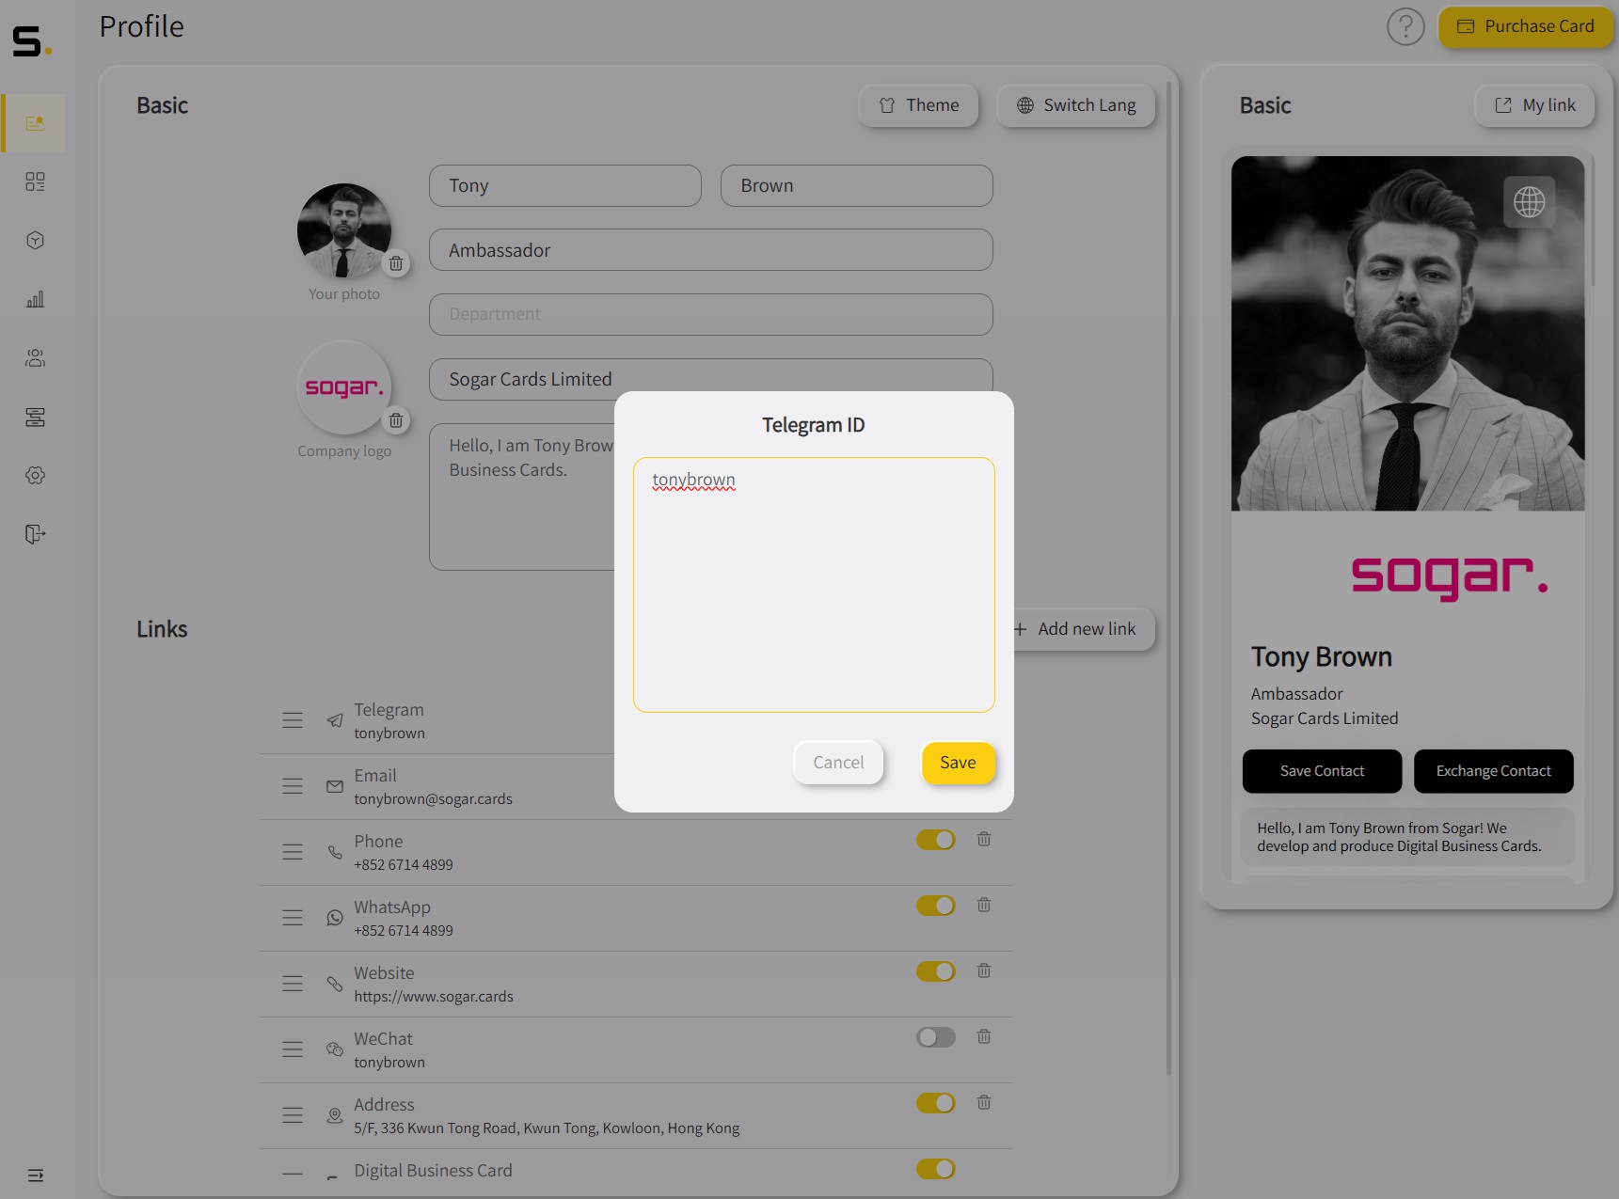Open the help question mark icon

click(1405, 26)
